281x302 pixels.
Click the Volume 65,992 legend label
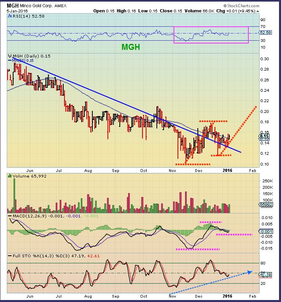tap(29, 176)
